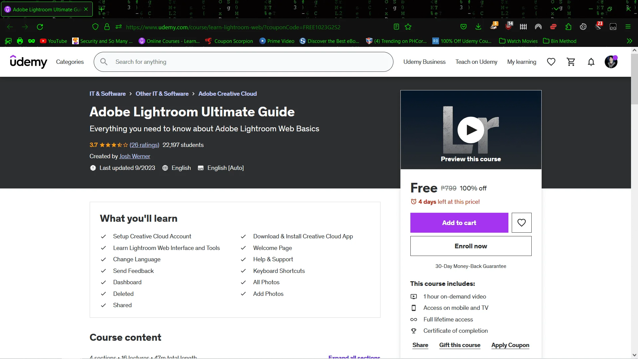The height and width of the screenshot is (359, 638).
Task: Click the permissions icon in address bar
Action: 119,27
